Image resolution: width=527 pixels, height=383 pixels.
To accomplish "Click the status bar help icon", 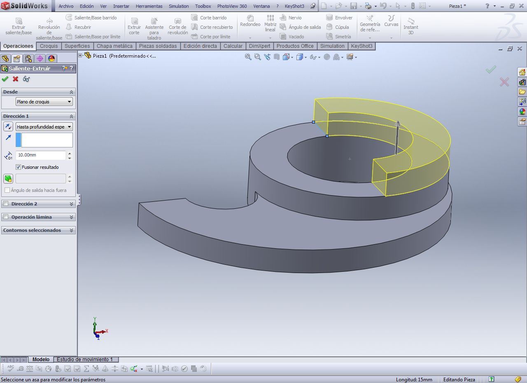I will tap(491, 379).
